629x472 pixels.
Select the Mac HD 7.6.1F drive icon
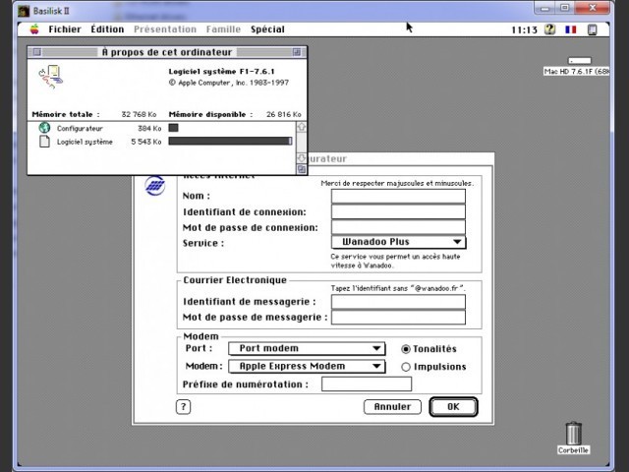click(579, 61)
